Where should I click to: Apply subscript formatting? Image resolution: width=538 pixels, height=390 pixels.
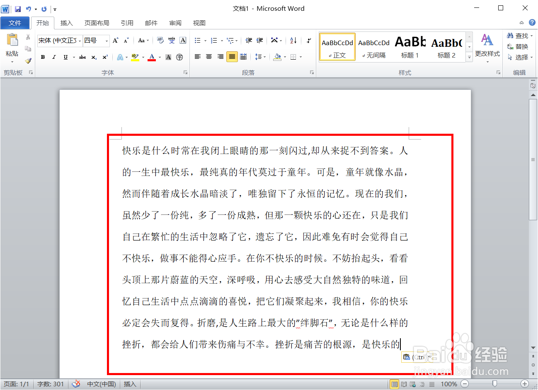pyautogui.click(x=94, y=57)
